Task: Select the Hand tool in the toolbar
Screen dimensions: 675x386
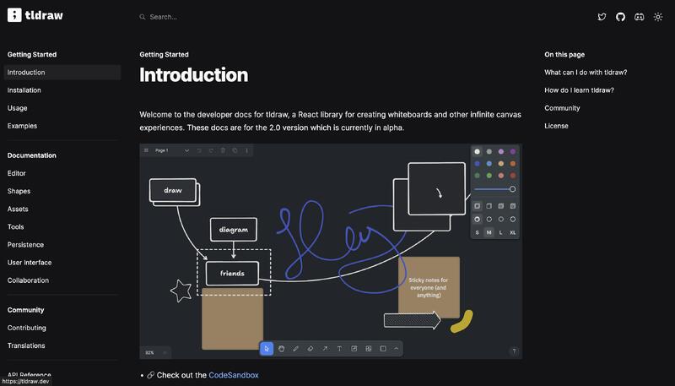Action: coord(281,349)
